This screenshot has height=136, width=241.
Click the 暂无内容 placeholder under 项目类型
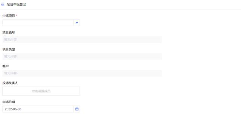[10, 56]
